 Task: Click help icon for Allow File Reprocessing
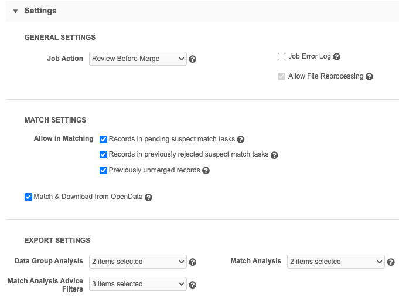[369, 77]
